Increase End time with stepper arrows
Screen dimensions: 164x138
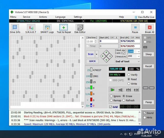(96, 40)
